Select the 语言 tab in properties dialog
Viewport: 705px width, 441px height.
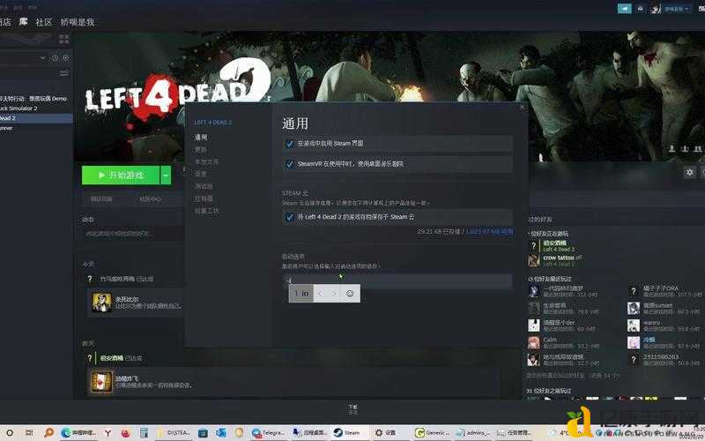click(x=201, y=174)
